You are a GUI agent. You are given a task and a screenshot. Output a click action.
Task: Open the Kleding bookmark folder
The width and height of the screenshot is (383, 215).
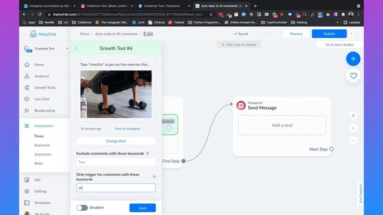point(299,23)
